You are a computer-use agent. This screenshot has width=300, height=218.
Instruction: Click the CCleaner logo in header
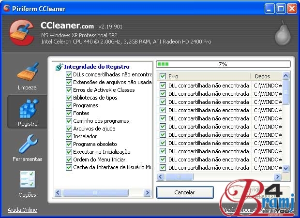(x=22, y=33)
